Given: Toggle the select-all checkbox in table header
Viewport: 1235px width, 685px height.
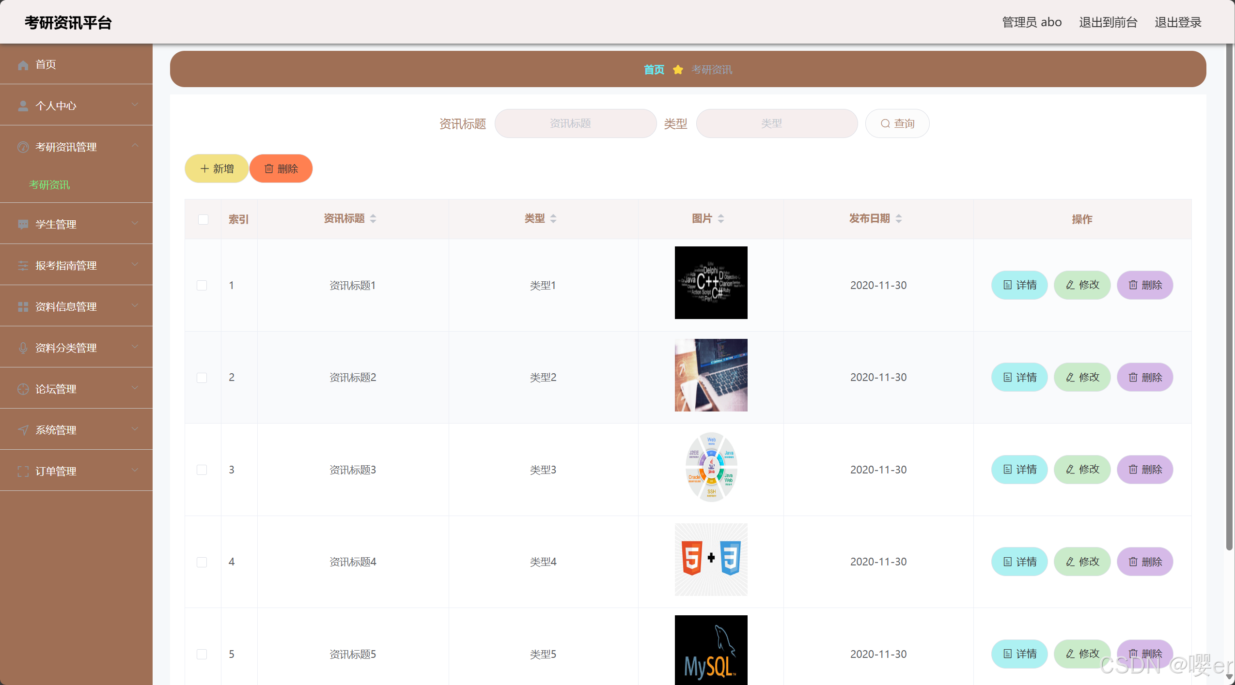Looking at the screenshot, I should click(x=203, y=219).
